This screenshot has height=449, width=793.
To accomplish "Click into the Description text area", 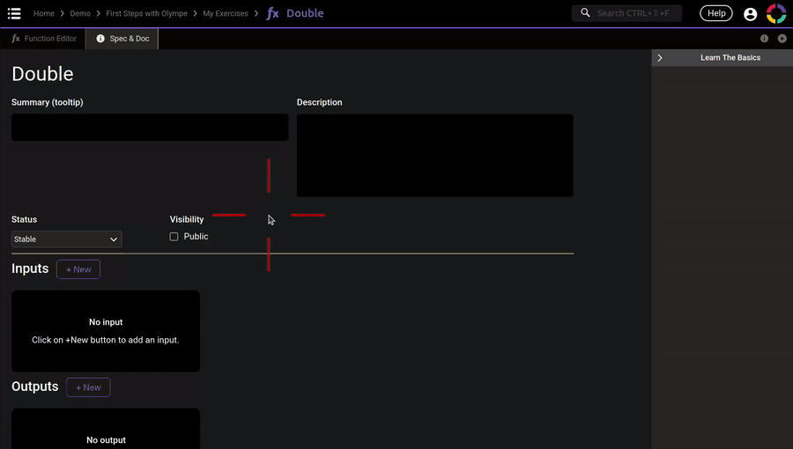I will pyautogui.click(x=434, y=155).
